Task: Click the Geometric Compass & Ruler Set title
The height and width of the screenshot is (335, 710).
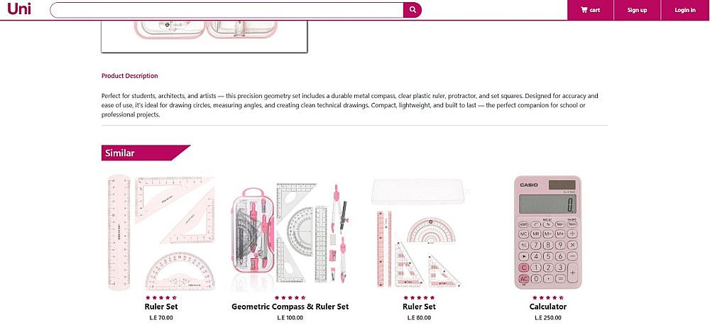Action: 290,307
